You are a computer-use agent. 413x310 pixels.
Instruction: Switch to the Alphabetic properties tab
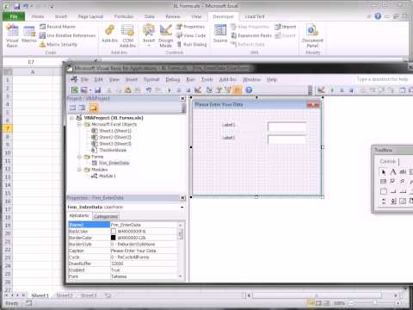[79, 215]
